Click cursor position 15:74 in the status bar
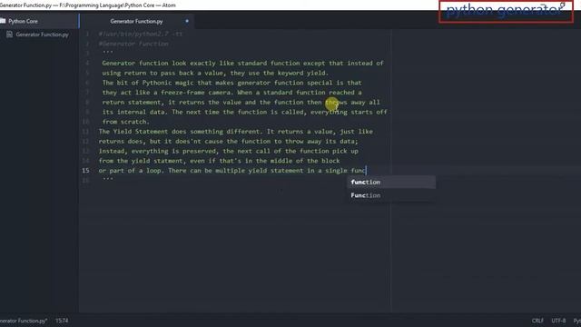The height and width of the screenshot is (327, 581). tap(62, 321)
